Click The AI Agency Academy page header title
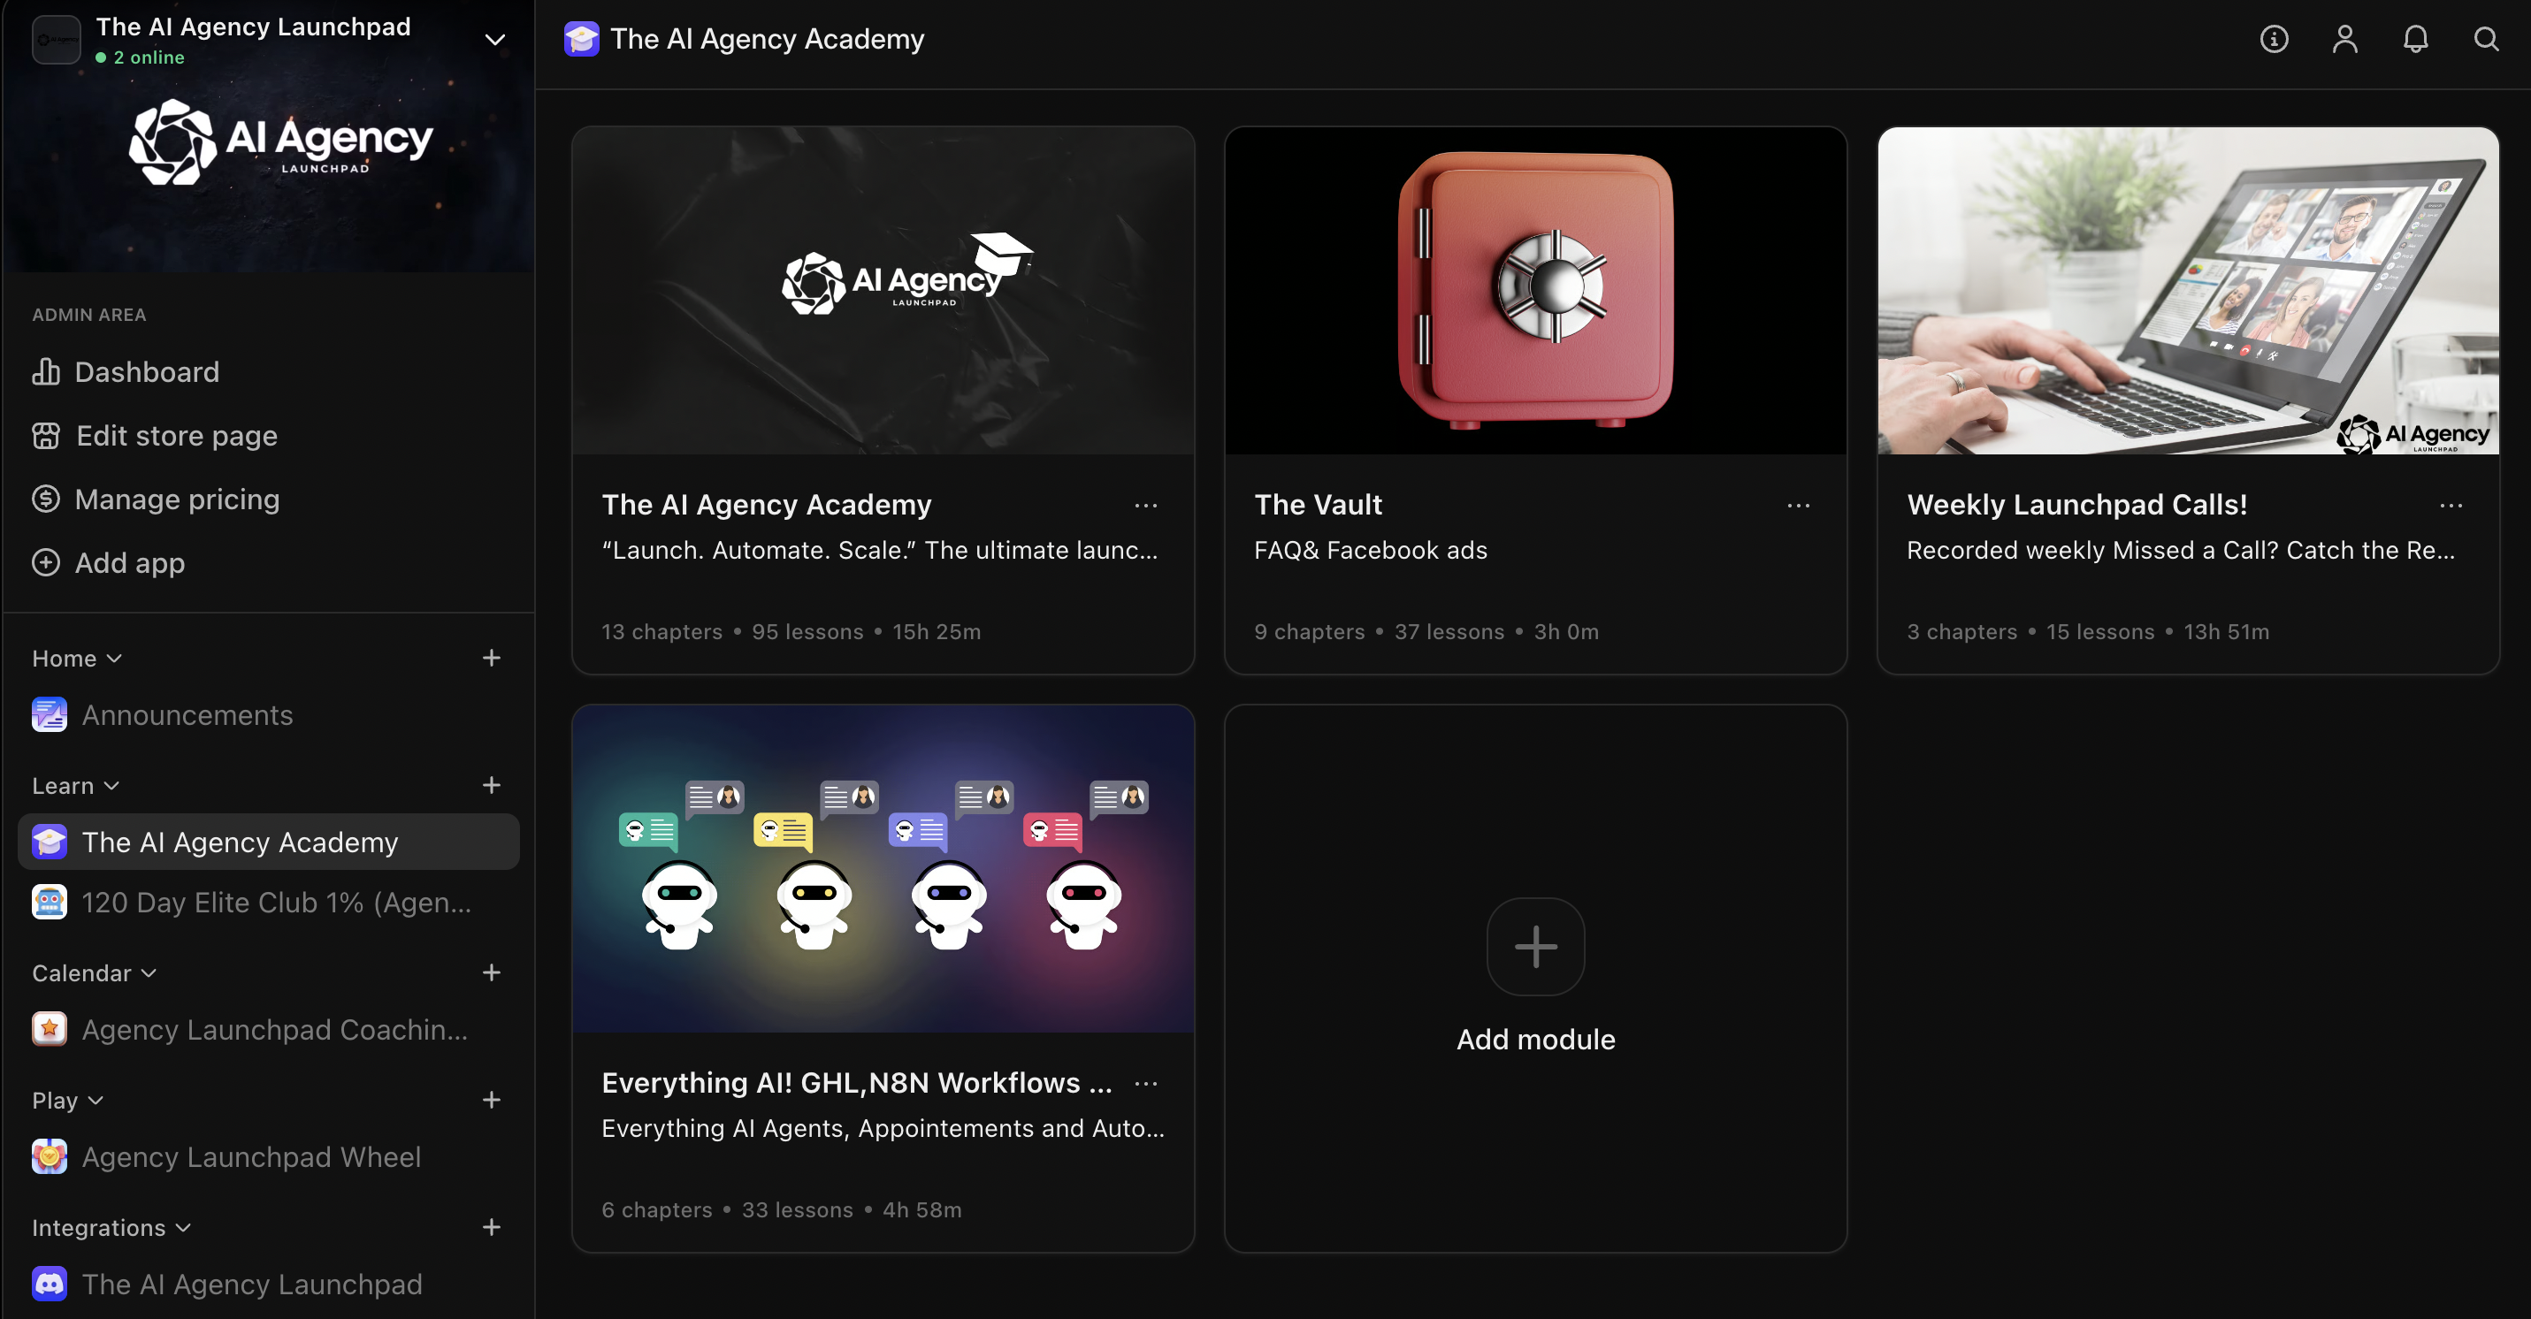 [x=768, y=39]
